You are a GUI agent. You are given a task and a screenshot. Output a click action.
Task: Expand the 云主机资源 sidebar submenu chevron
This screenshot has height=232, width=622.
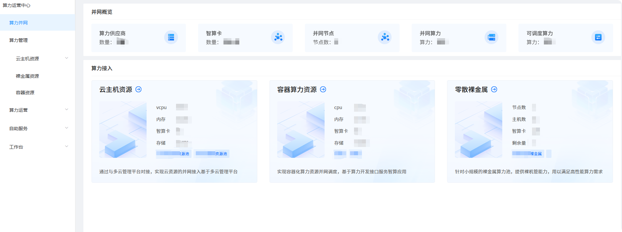pyautogui.click(x=67, y=58)
